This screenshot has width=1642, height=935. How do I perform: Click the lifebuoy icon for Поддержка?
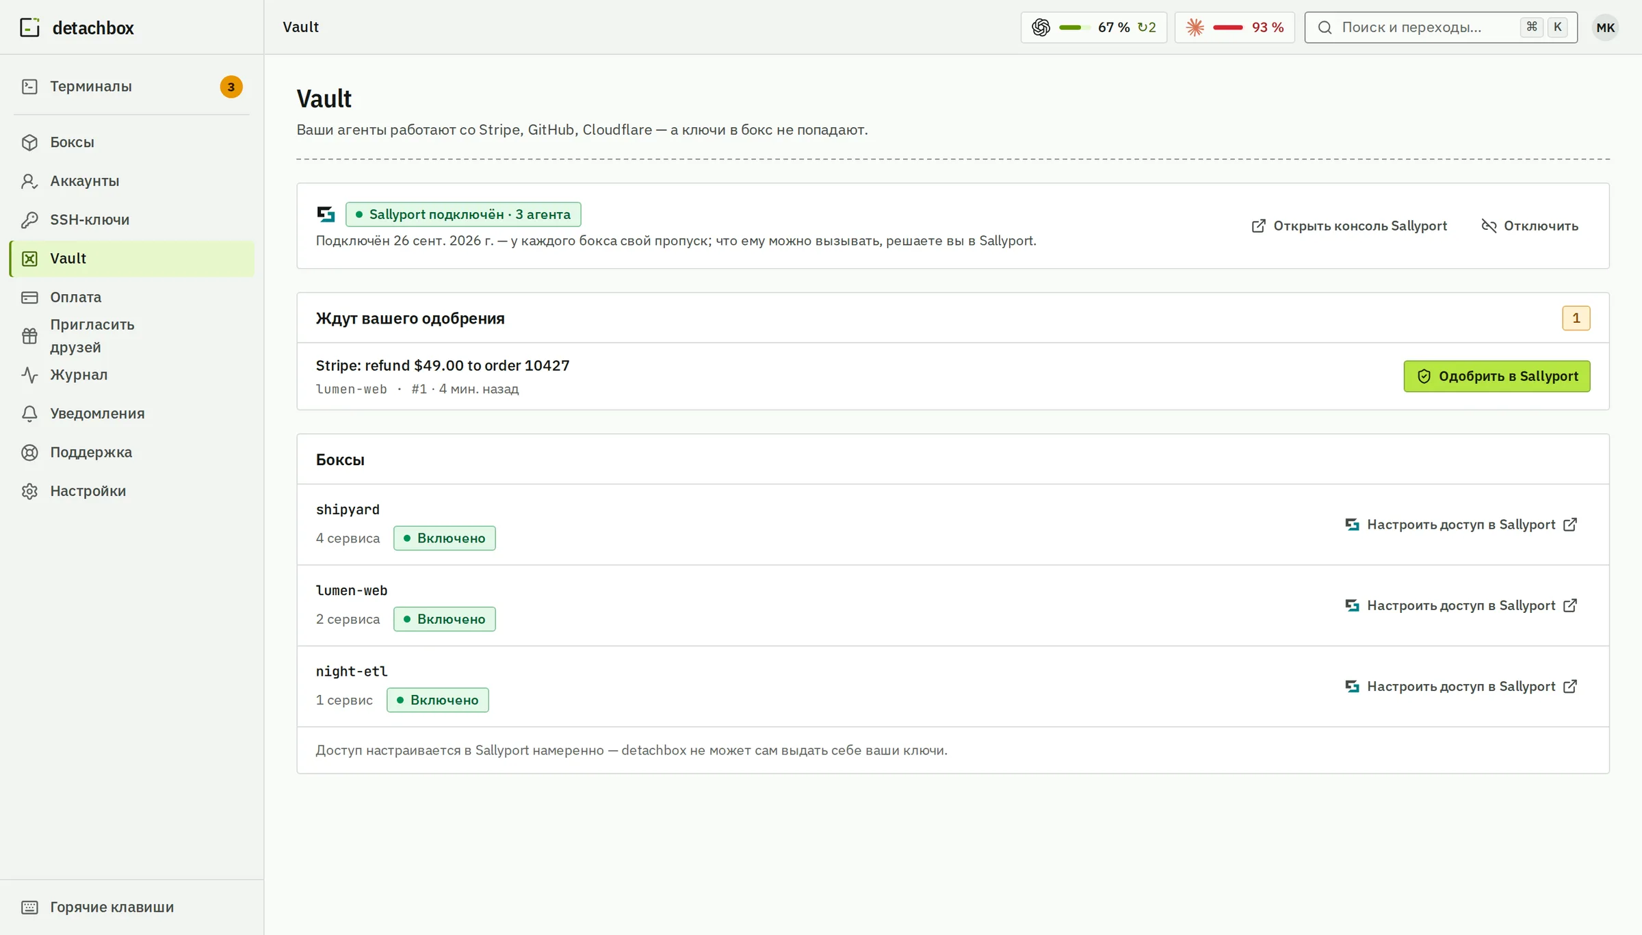29,452
